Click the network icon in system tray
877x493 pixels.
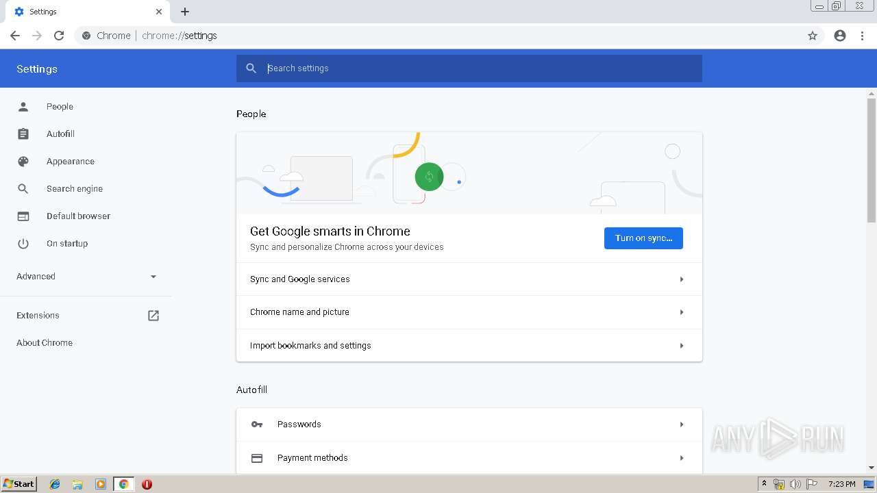(x=779, y=484)
